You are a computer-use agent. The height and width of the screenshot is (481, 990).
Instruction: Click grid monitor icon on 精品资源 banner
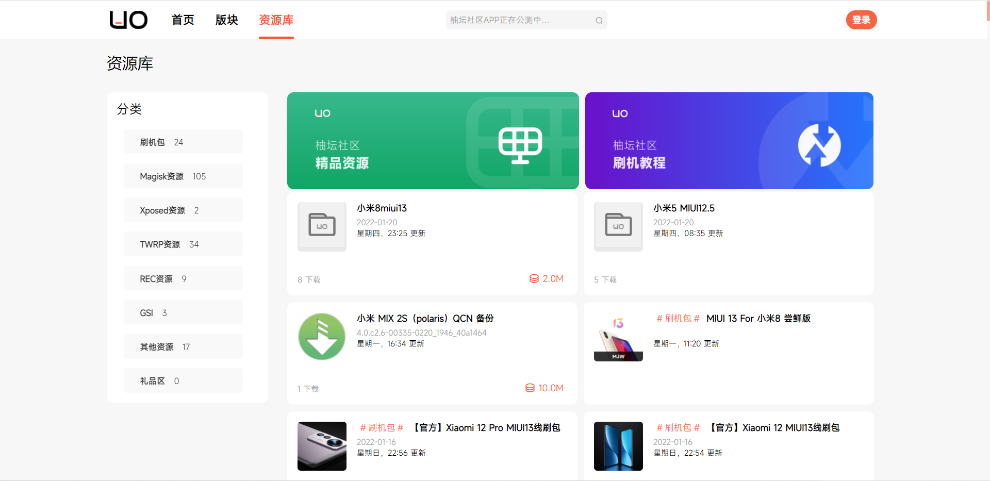coord(520,145)
